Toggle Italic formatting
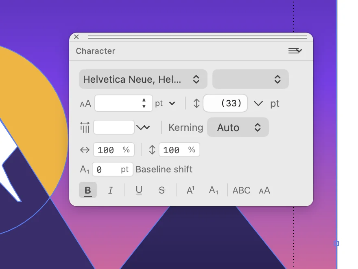 (111, 190)
